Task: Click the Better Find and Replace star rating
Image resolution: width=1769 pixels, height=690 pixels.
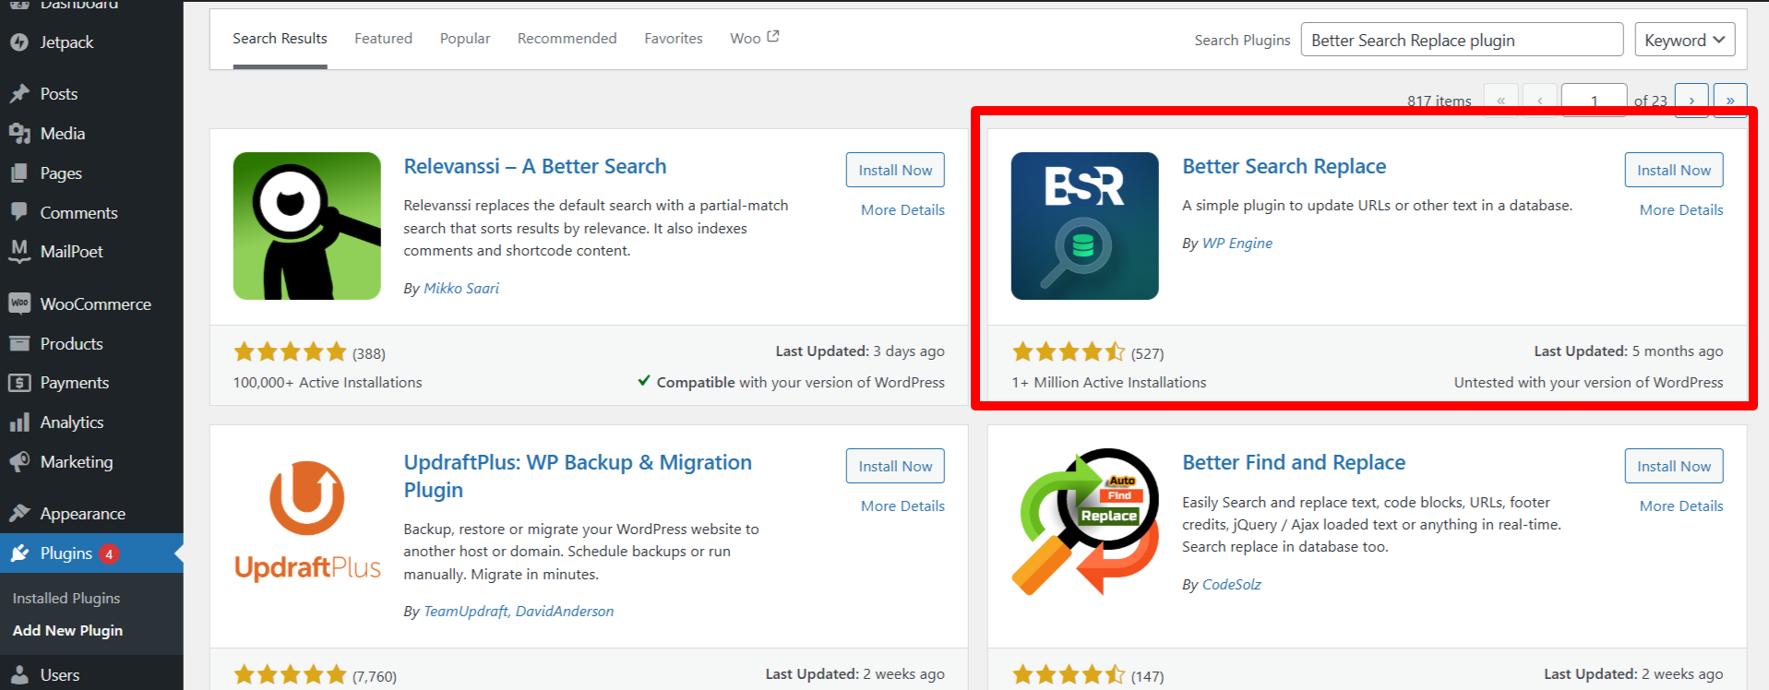Action: coord(1069,674)
